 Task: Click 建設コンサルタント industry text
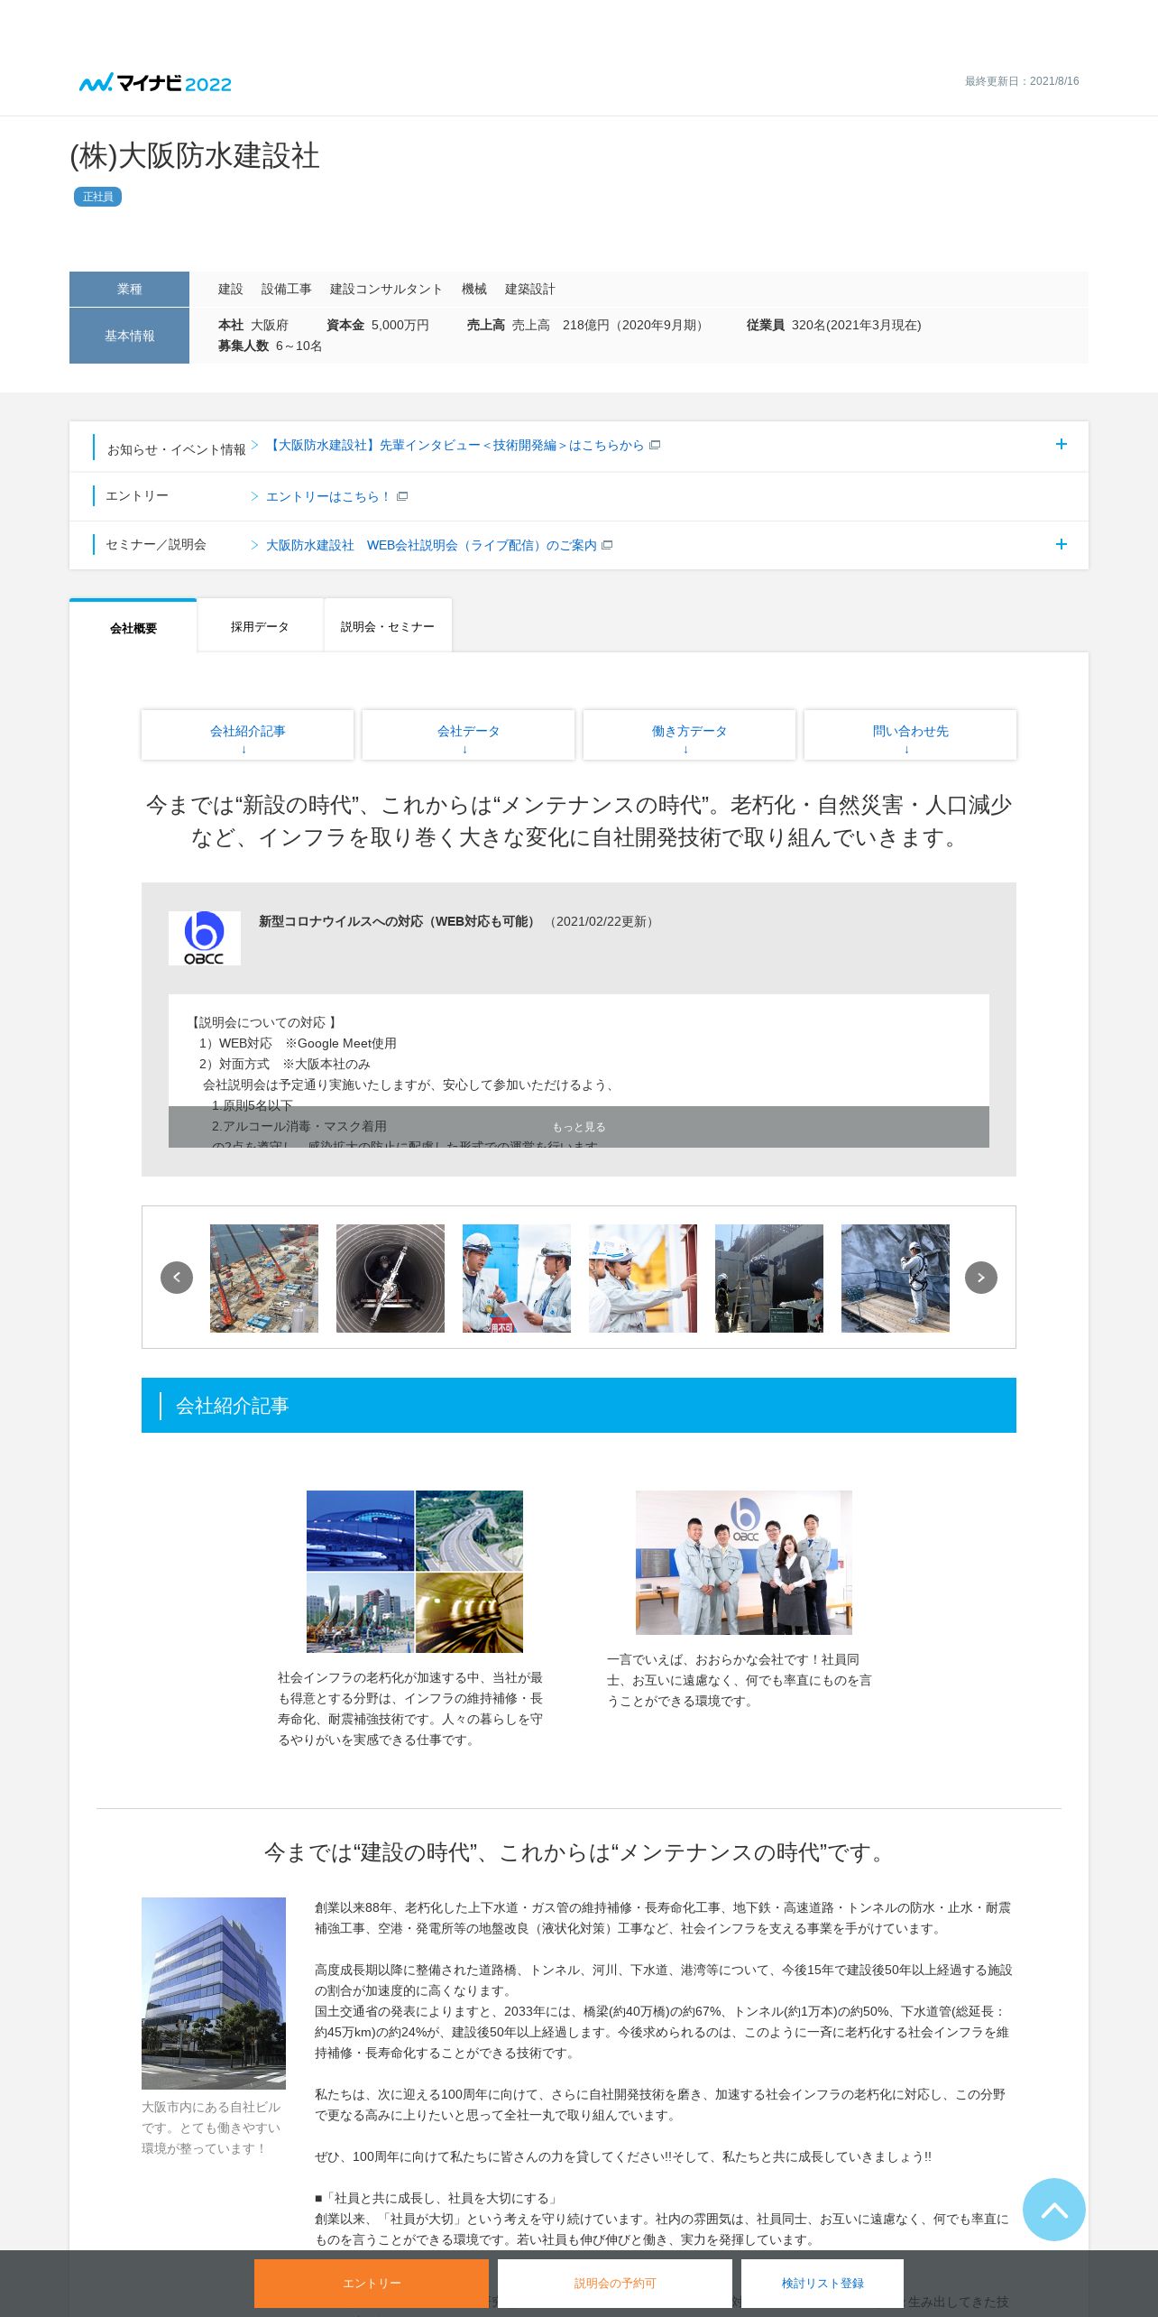[x=386, y=289]
